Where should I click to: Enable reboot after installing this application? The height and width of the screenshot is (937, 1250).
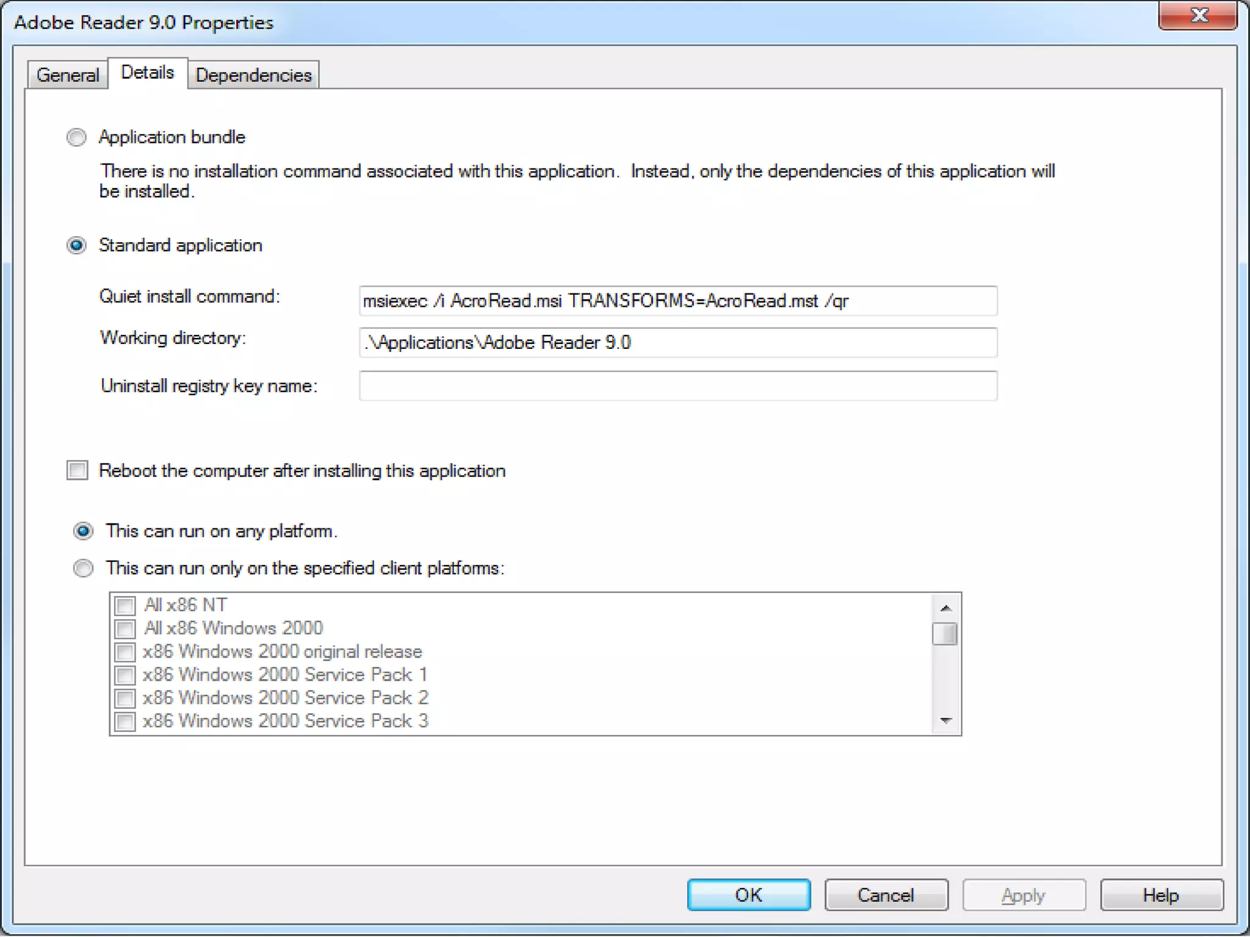point(78,470)
